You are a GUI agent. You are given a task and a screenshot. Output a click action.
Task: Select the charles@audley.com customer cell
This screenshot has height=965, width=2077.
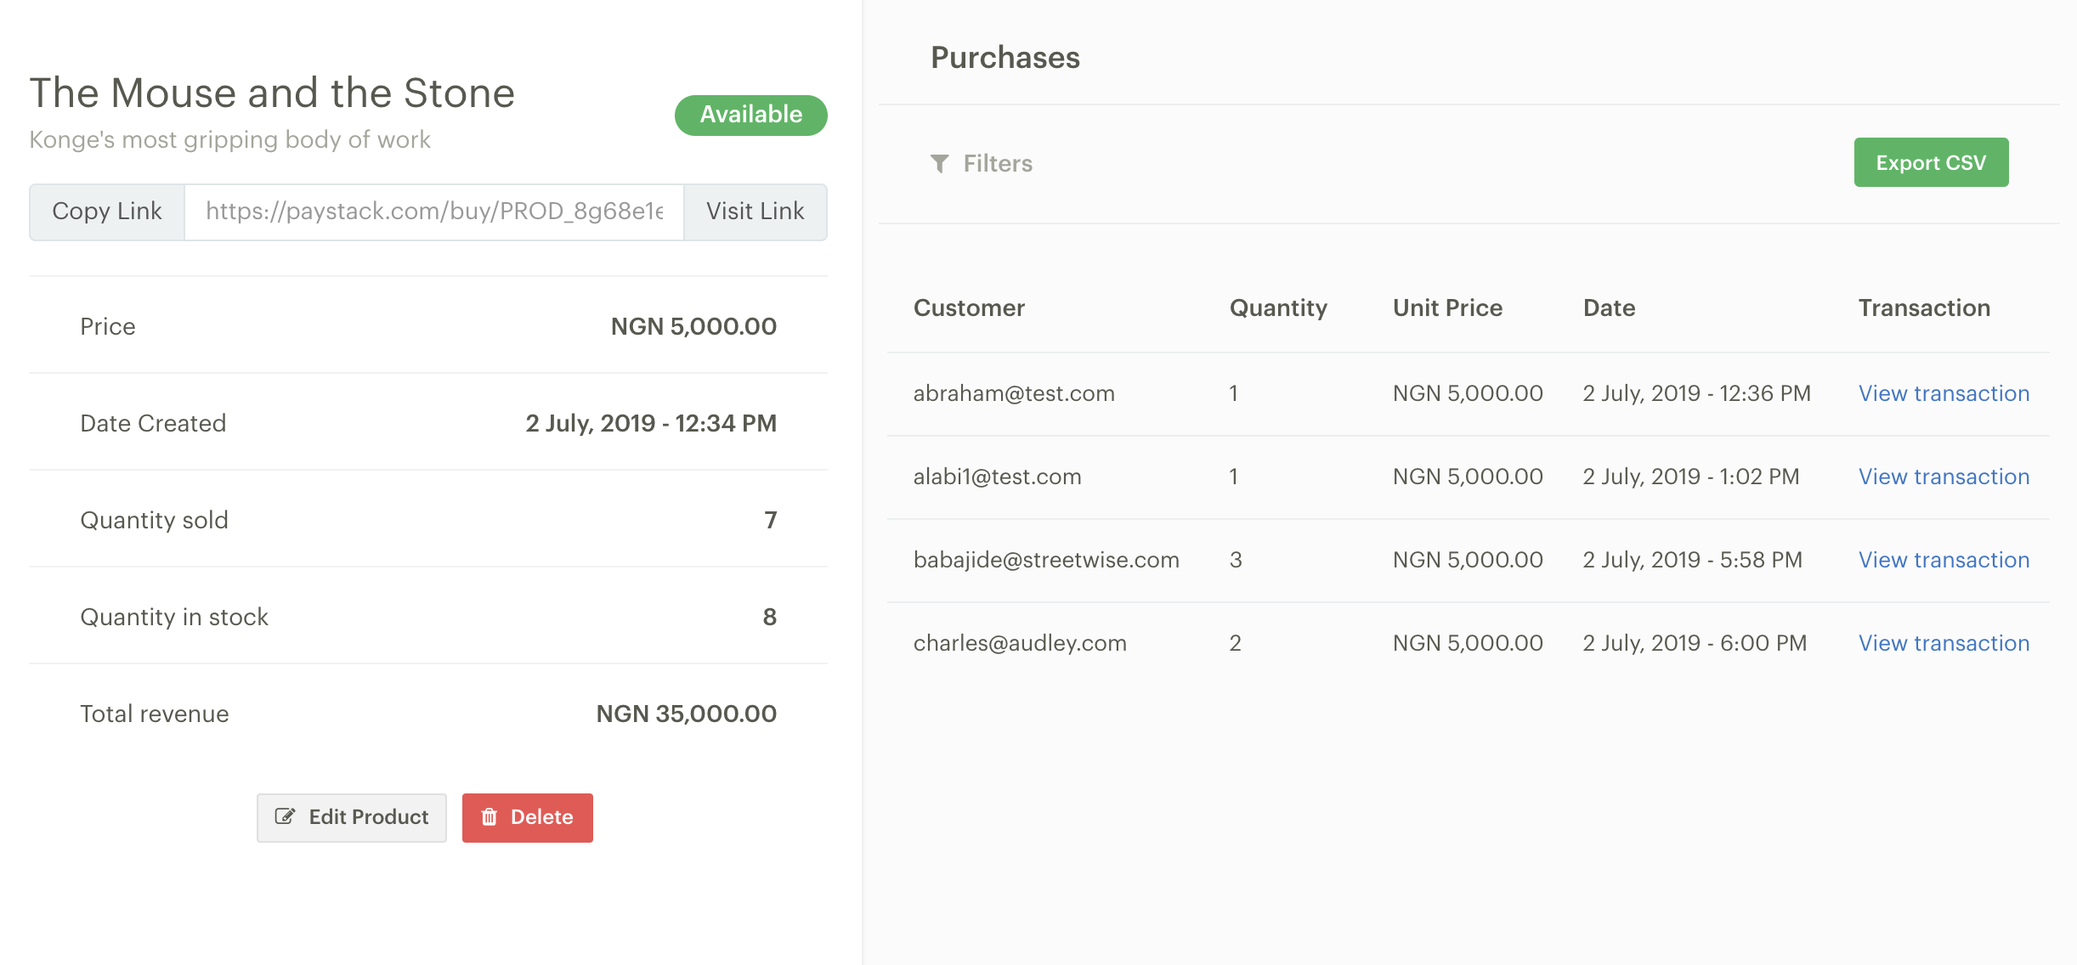point(1020,643)
